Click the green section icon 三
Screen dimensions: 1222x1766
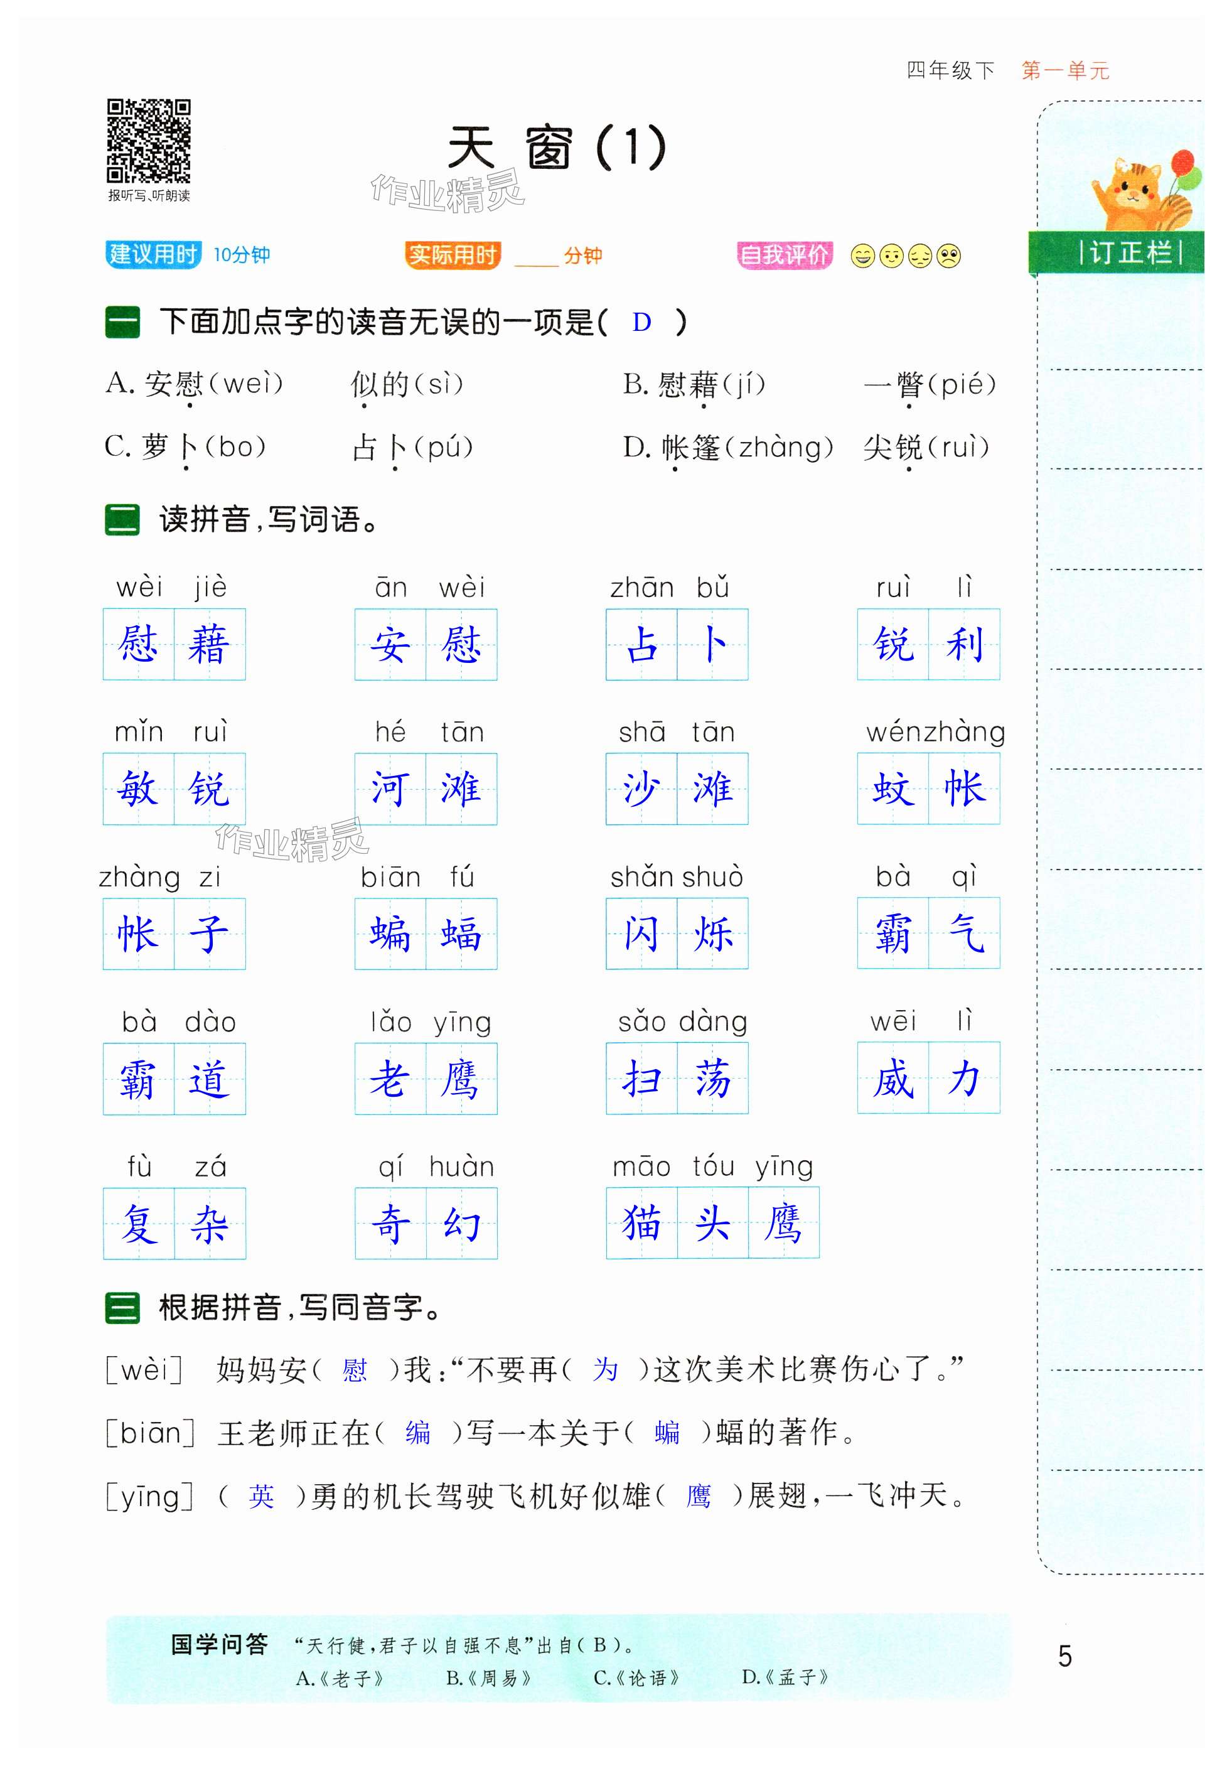point(122,1307)
